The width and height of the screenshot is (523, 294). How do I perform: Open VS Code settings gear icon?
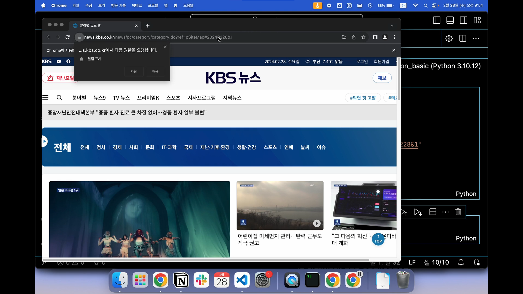449,38
